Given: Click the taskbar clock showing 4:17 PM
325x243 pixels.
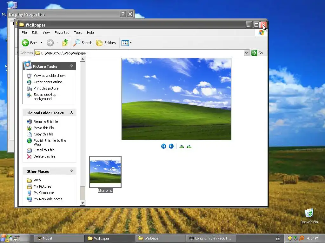Looking at the screenshot, I should click(x=313, y=238).
